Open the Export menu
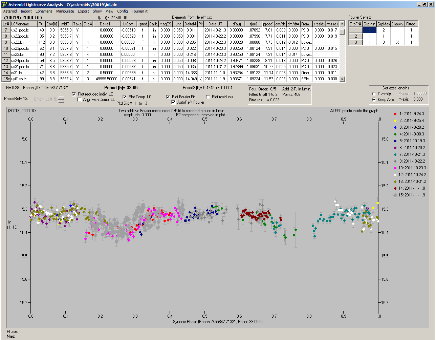 tap(83, 11)
